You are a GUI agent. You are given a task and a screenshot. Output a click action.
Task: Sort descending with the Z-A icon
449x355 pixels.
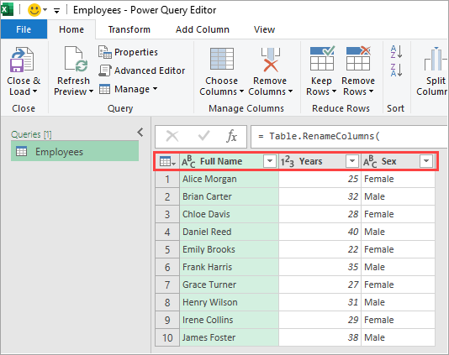[397, 70]
